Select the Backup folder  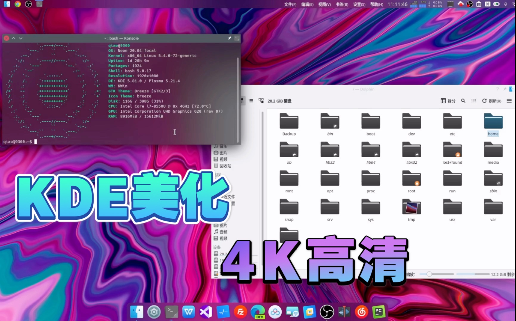click(x=289, y=125)
